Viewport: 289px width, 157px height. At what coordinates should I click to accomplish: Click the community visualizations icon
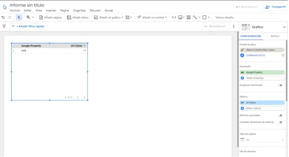(x=128, y=17)
